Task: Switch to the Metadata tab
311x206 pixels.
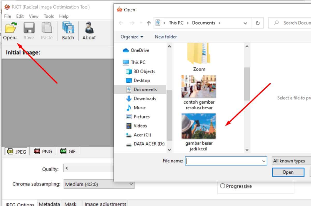Action: 49,204
